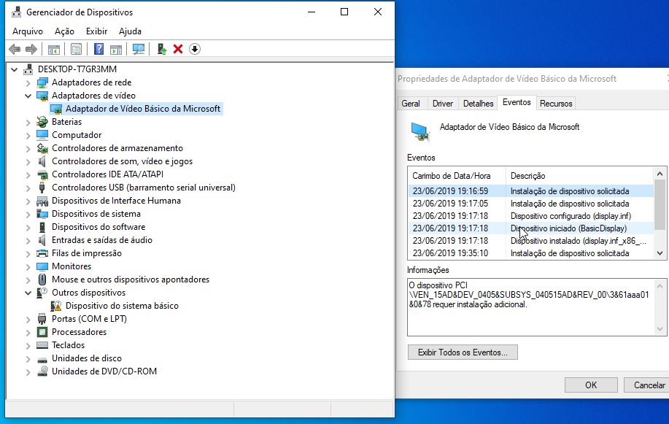Viewport: 669px width, 424px height.
Task: Switch to the Recursos tab
Action: coord(556,104)
